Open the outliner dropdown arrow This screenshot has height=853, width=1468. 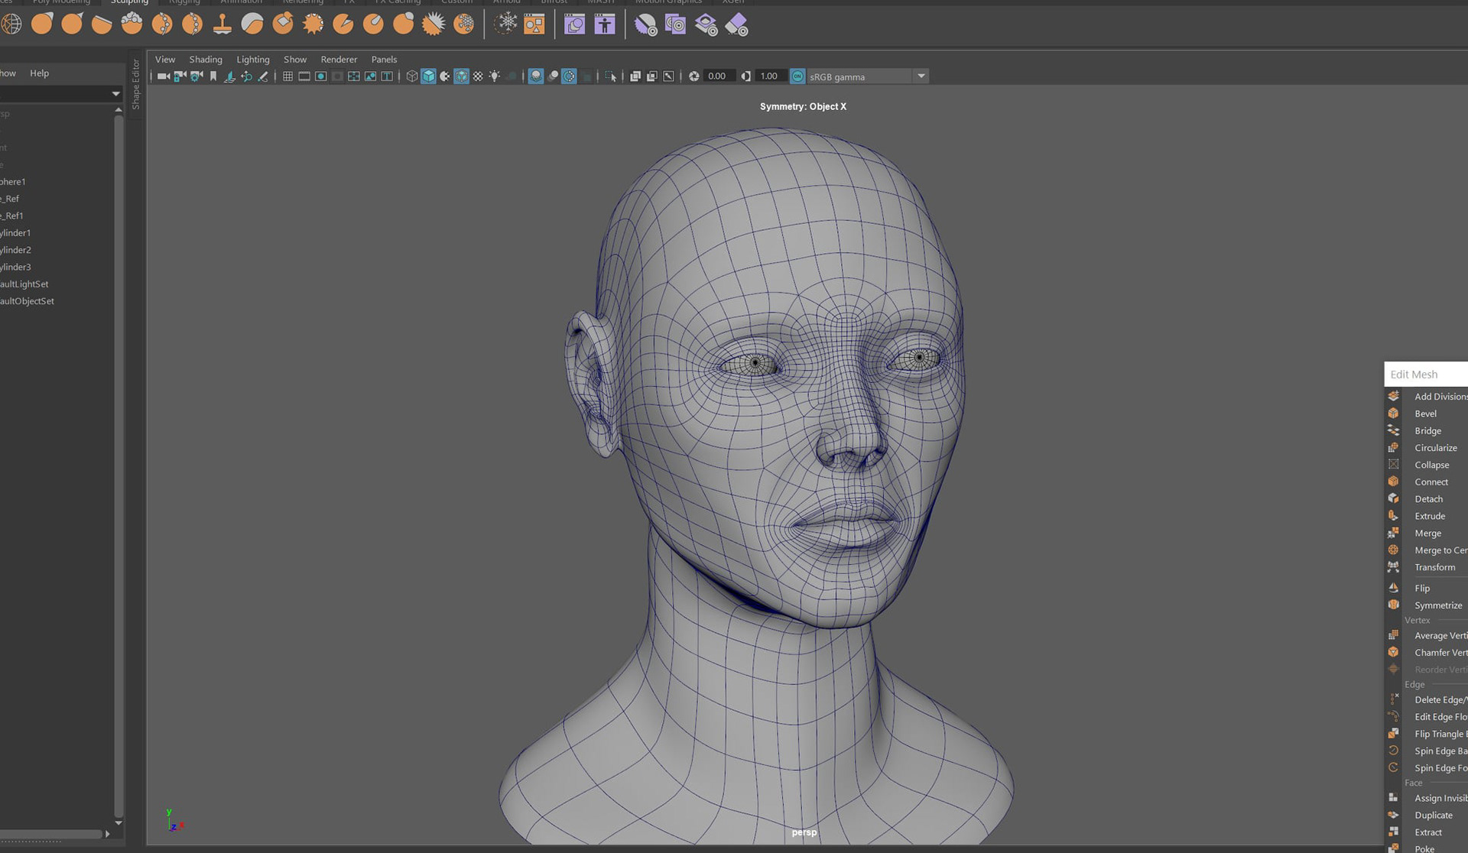click(115, 94)
